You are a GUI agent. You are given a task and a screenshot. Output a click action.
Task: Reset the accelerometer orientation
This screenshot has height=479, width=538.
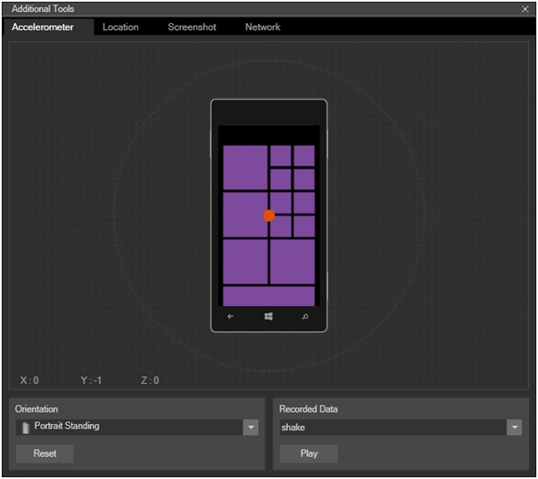(45, 453)
